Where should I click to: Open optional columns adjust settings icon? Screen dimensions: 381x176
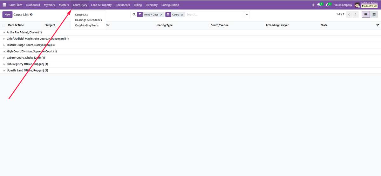pyautogui.click(x=378, y=25)
